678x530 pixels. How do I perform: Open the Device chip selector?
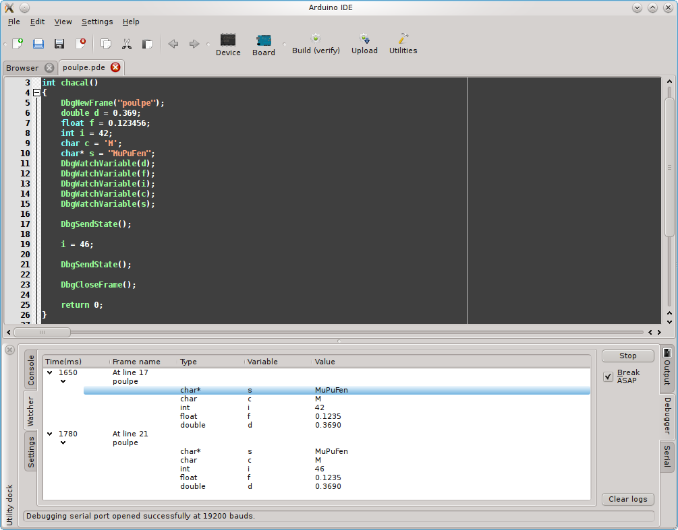228,44
